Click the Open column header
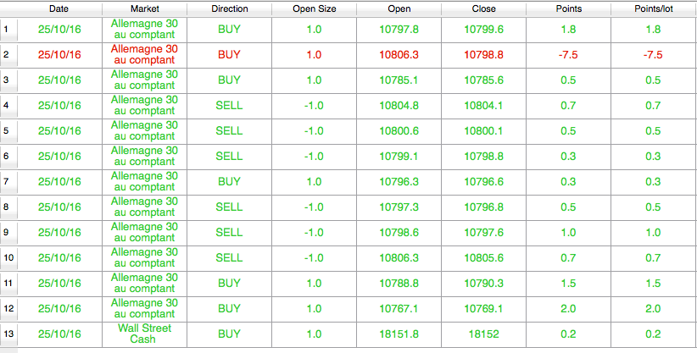 click(399, 8)
